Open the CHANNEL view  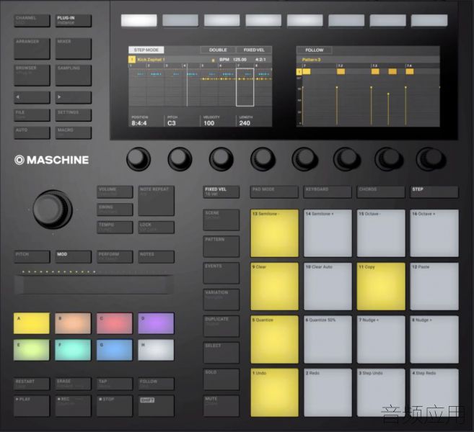tap(32, 20)
